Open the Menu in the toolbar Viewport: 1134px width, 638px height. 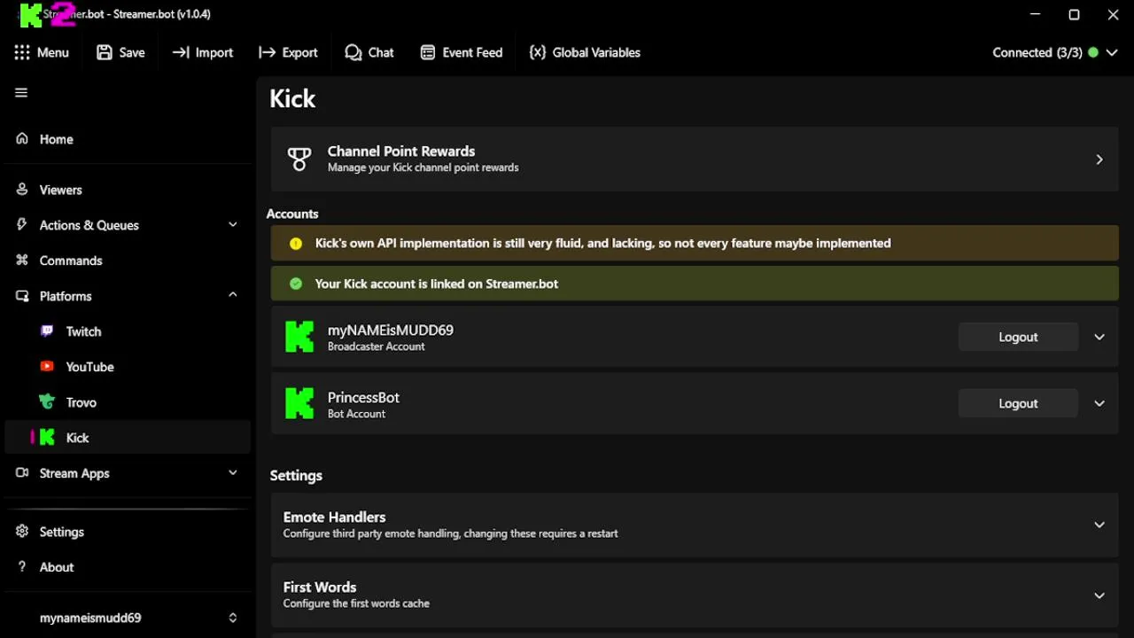coord(42,52)
